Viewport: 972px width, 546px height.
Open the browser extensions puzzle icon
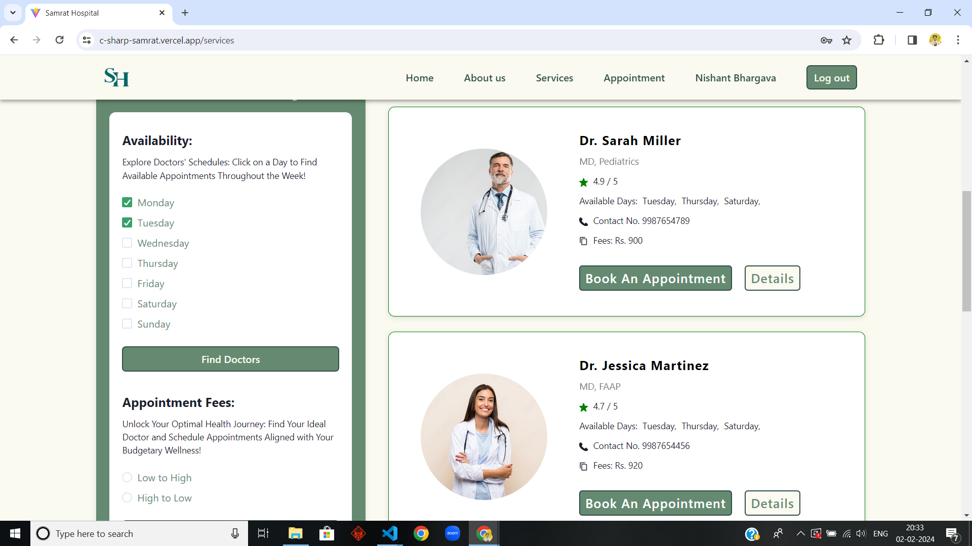pyautogui.click(x=879, y=40)
